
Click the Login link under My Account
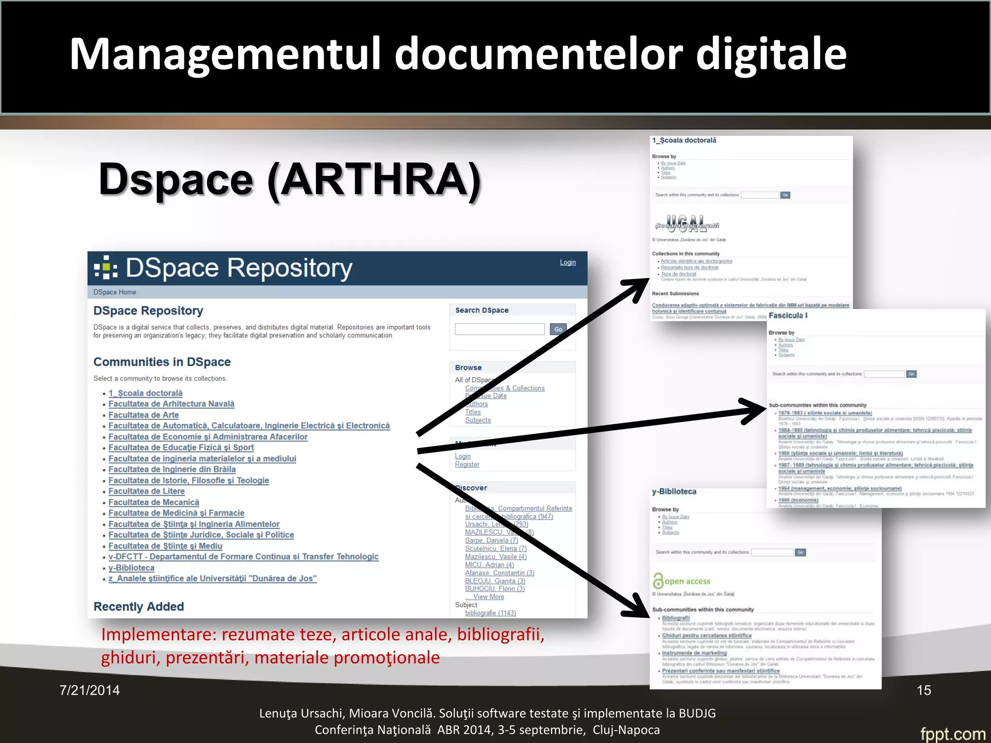click(463, 456)
